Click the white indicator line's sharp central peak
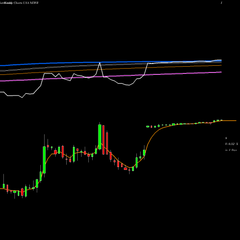240x240 pixels. coord(100,63)
